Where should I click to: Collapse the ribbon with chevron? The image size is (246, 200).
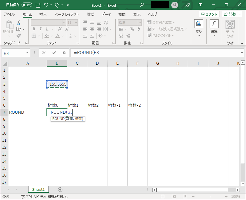tap(242, 43)
